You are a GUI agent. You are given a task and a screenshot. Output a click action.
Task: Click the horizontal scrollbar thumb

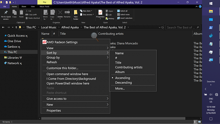tap(113, 118)
